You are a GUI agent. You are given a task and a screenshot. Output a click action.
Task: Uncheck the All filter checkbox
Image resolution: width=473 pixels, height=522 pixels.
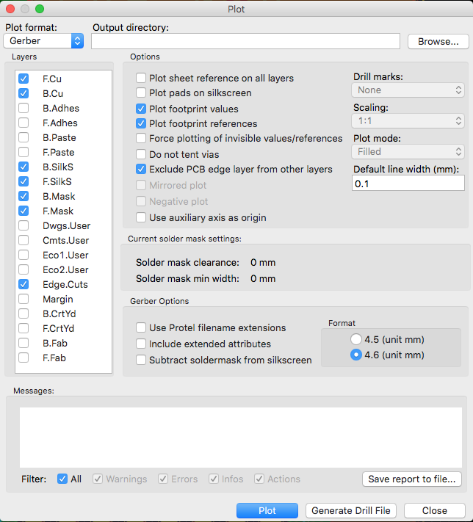click(62, 479)
